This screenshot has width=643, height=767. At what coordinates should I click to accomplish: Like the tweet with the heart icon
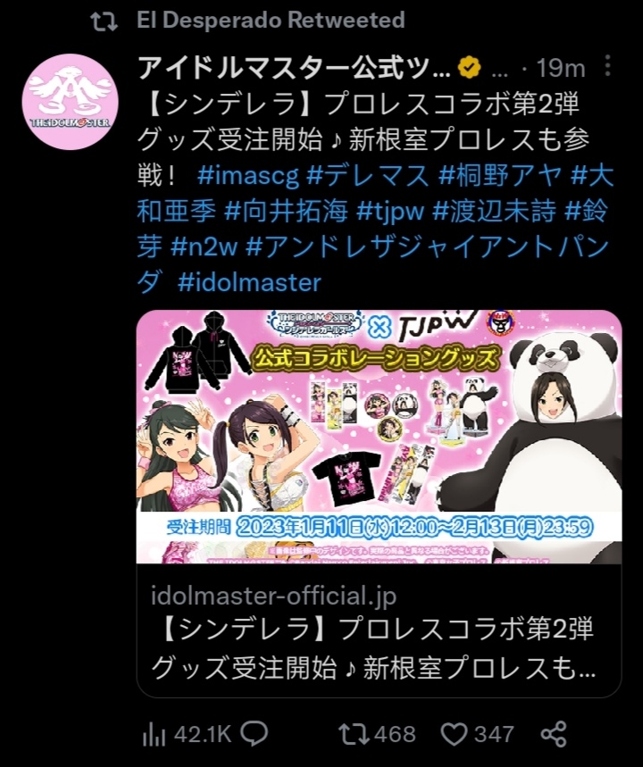(x=454, y=734)
